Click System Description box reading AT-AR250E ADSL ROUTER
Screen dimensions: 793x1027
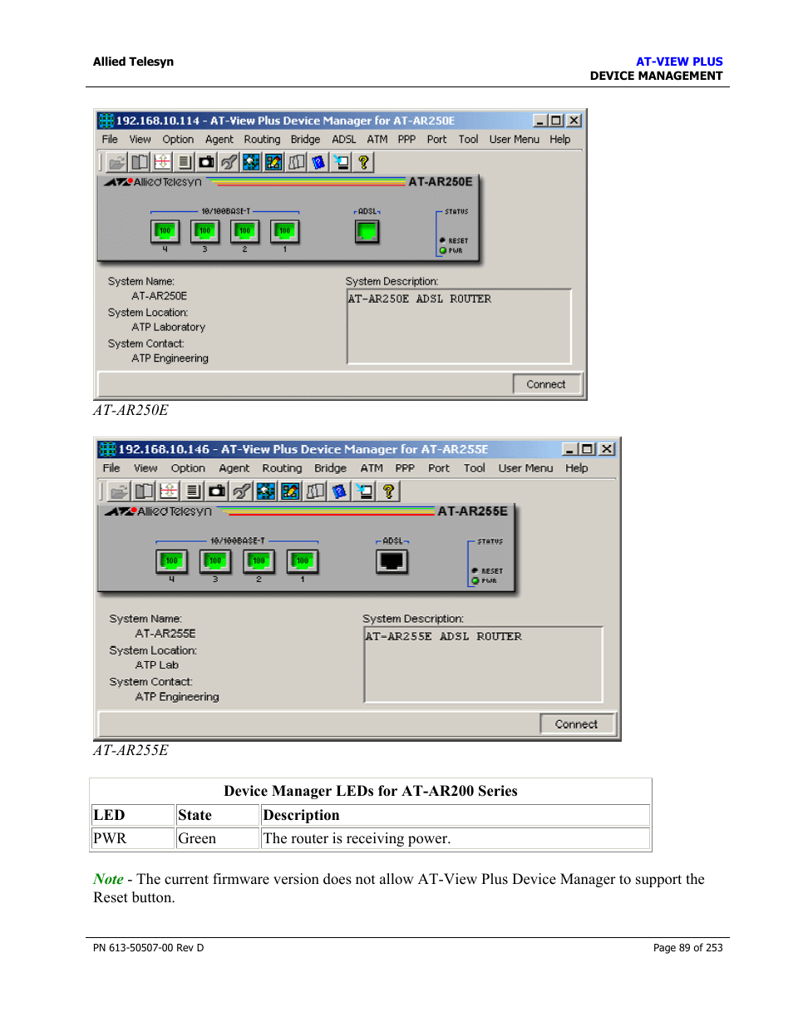click(x=460, y=327)
